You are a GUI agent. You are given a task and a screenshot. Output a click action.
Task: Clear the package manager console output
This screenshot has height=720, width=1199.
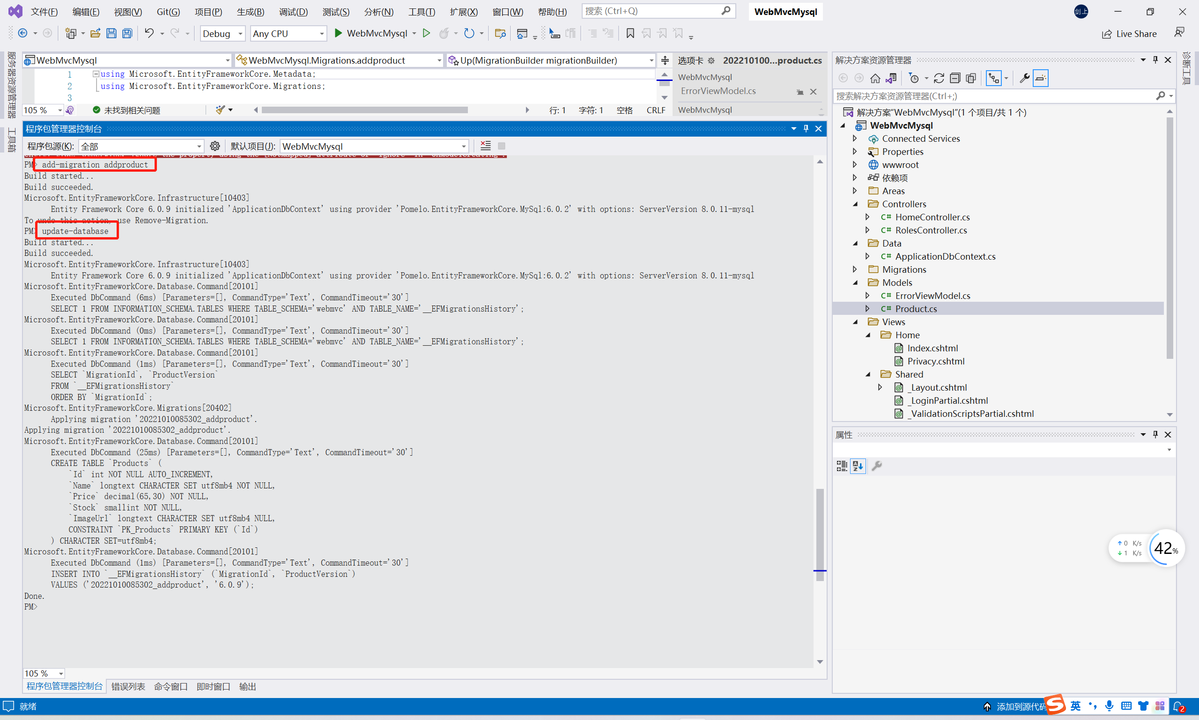[x=485, y=146]
